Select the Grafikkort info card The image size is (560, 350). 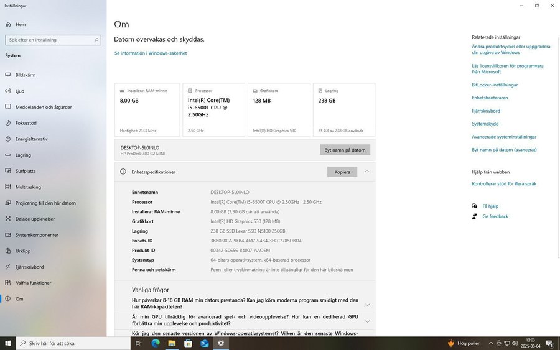(279, 110)
